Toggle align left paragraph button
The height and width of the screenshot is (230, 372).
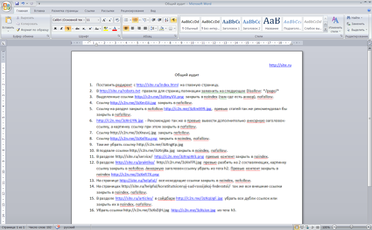click(x=126, y=28)
